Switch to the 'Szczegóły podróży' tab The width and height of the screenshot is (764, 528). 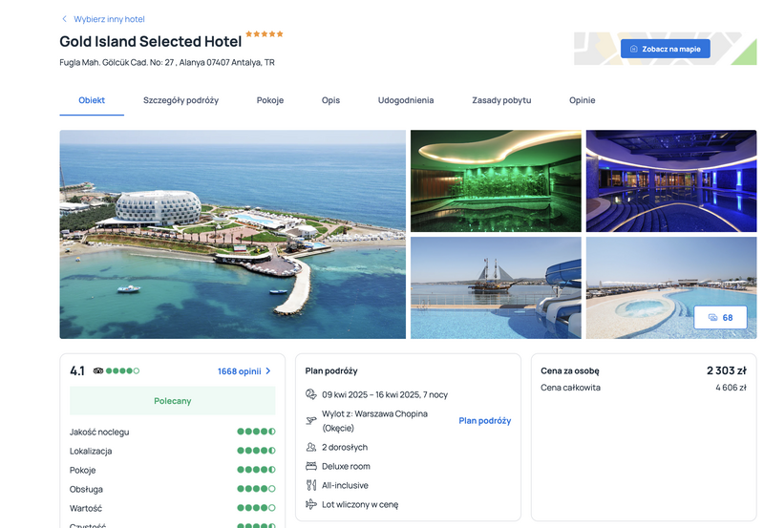click(180, 100)
